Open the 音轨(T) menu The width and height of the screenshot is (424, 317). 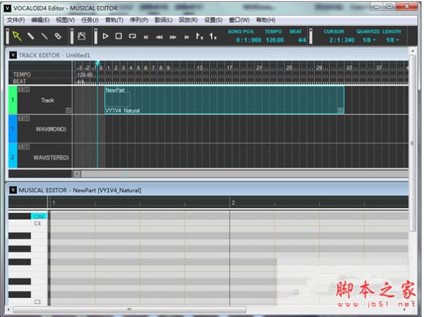tap(114, 20)
